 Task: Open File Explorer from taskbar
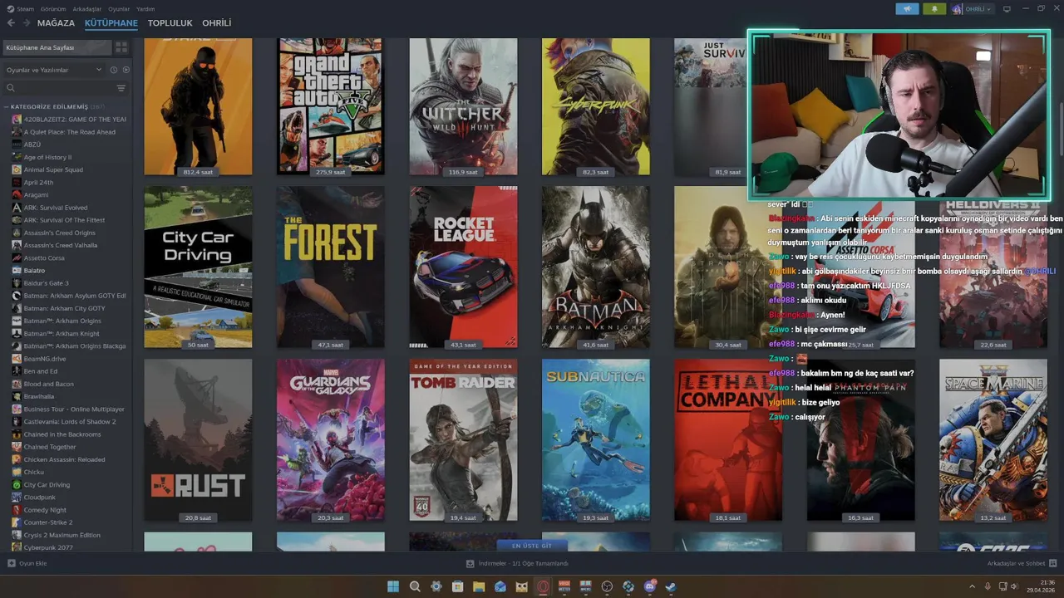[479, 586]
